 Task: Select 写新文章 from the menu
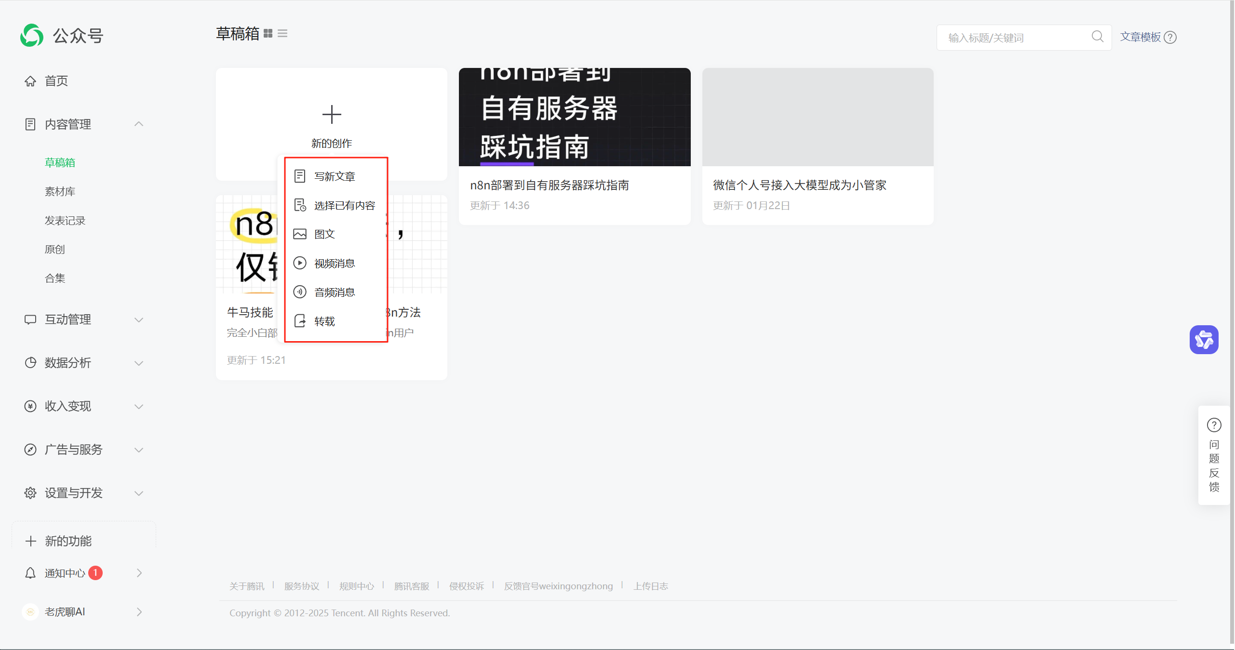[335, 176]
